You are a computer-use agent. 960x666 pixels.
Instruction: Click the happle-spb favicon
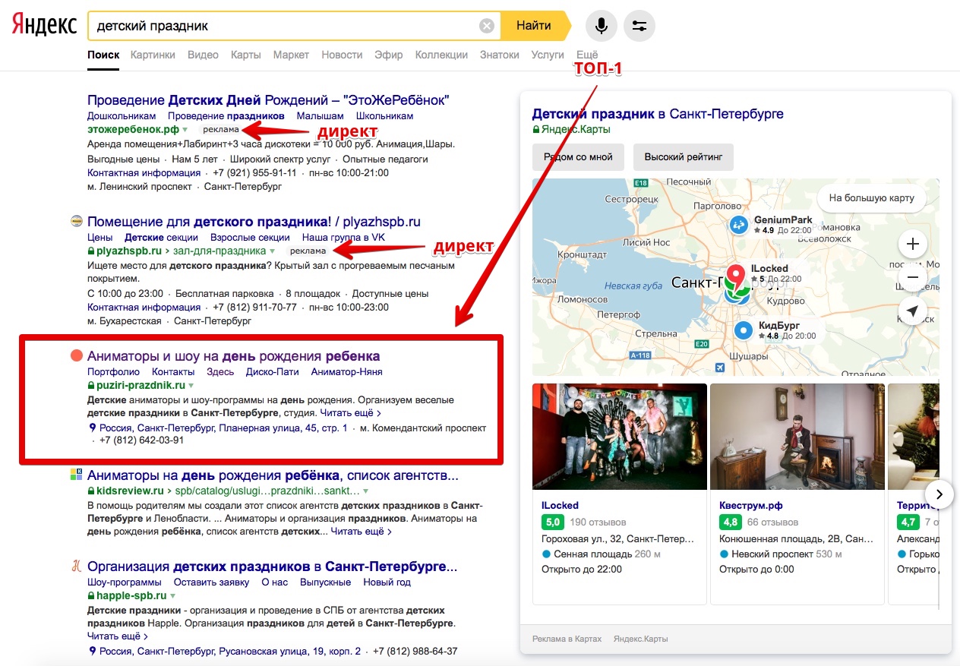[x=76, y=566]
